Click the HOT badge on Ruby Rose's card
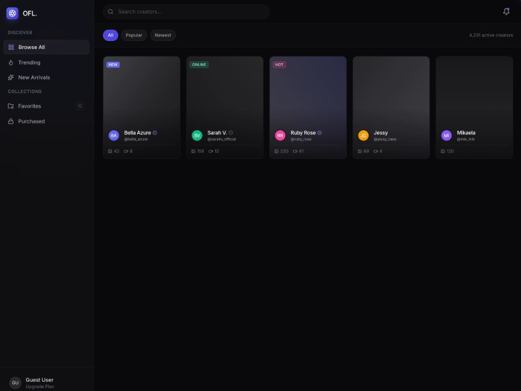 click(x=281, y=65)
